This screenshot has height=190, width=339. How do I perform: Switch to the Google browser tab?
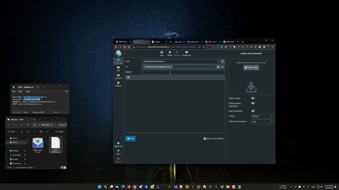click(x=159, y=42)
